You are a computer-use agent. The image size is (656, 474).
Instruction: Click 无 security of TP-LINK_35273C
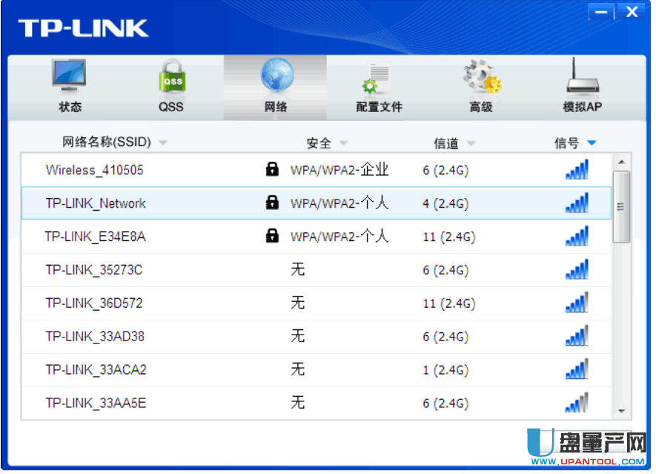pyautogui.click(x=297, y=269)
